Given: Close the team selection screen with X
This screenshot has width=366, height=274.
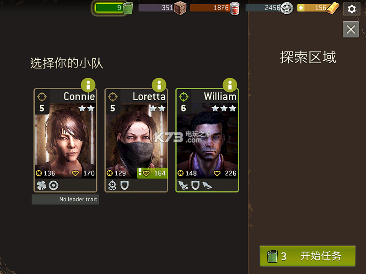Looking at the screenshot, I should [x=350, y=30].
